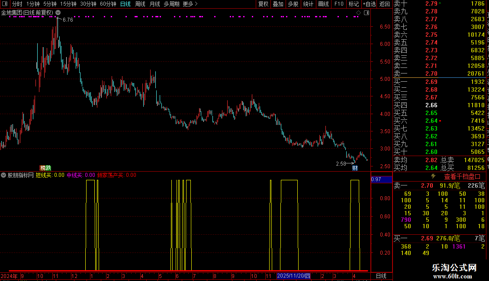Click the 6.50 price axis label
The image size is (489, 281).
385,26
